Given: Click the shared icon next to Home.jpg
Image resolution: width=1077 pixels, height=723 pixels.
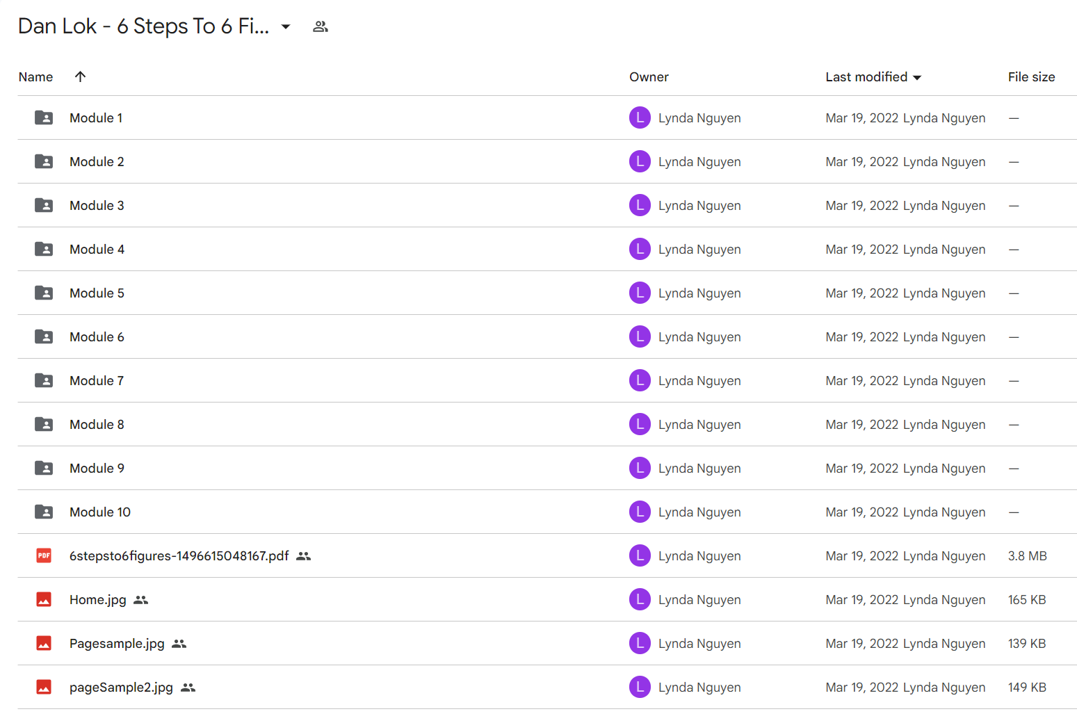Looking at the screenshot, I should [x=141, y=600].
